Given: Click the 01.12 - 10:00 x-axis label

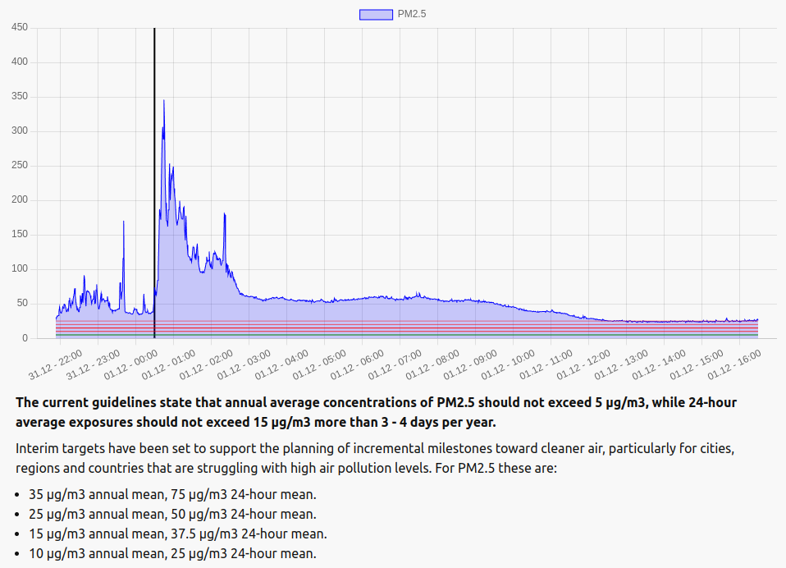Looking at the screenshot, I should tap(508, 364).
